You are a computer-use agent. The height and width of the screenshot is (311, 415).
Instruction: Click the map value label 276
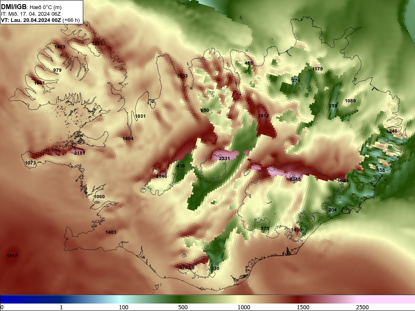[x=296, y=81]
